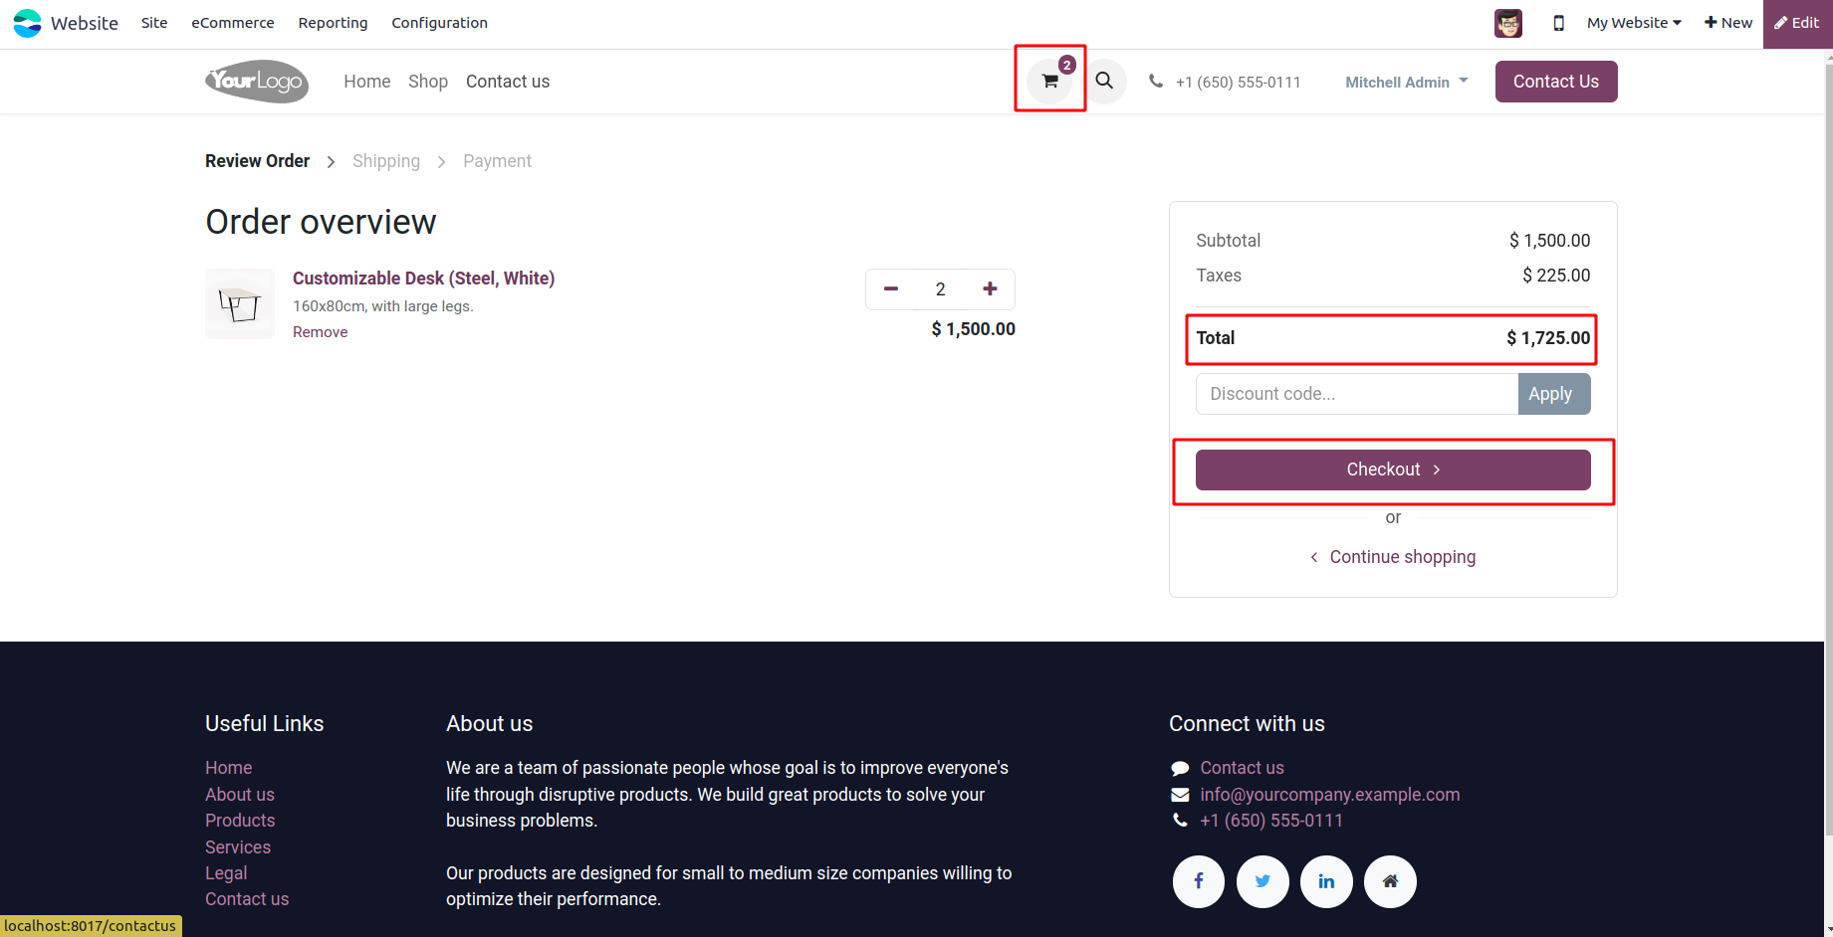Open the shopping cart icon

tap(1049, 81)
